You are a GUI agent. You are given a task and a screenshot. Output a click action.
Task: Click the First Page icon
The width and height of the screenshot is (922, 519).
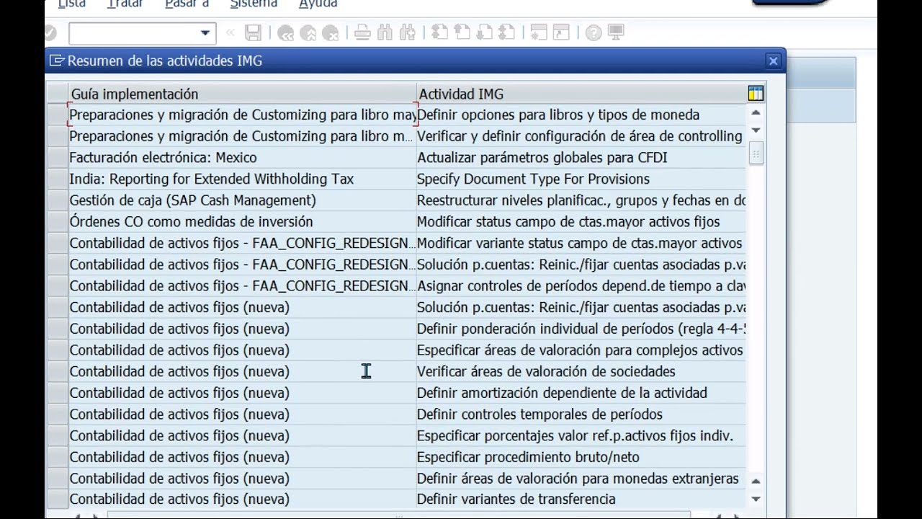click(439, 32)
